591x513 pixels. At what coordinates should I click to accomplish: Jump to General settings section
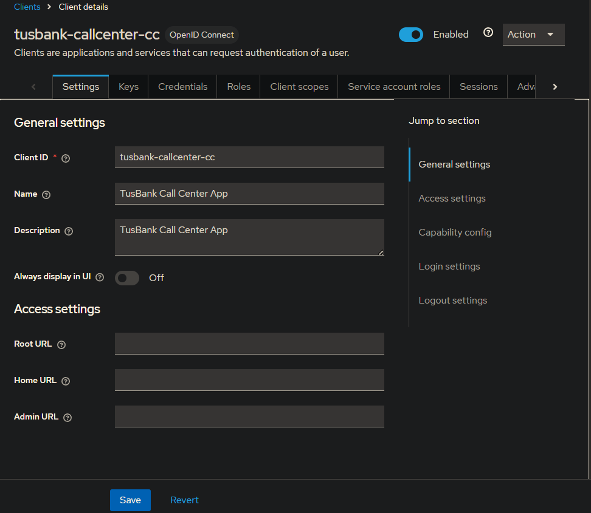(x=454, y=165)
